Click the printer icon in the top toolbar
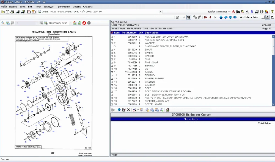Viewport: 275px width, 162px height. click(x=12, y=12)
